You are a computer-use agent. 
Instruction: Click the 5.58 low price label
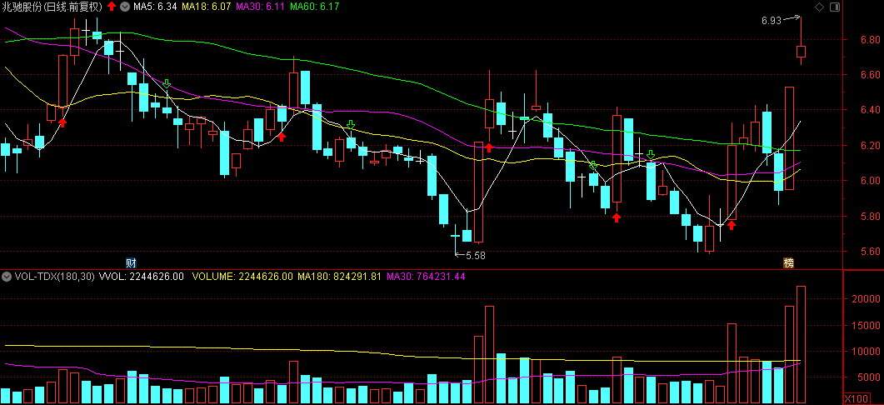pyautogui.click(x=476, y=256)
